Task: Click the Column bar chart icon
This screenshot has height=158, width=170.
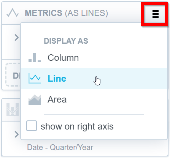Action: pos(35,58)
